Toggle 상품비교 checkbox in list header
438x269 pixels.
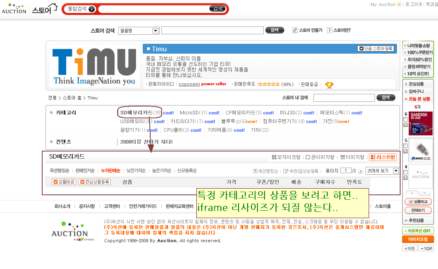click(64, 182)
